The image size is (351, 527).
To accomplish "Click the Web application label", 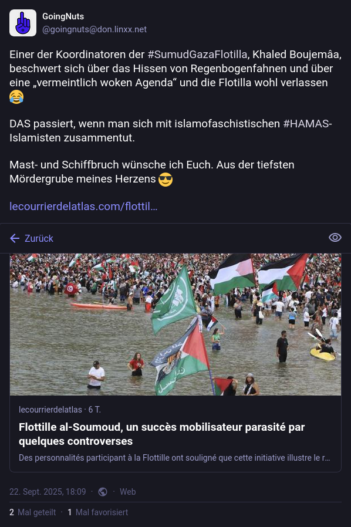I will pos(128,492).
